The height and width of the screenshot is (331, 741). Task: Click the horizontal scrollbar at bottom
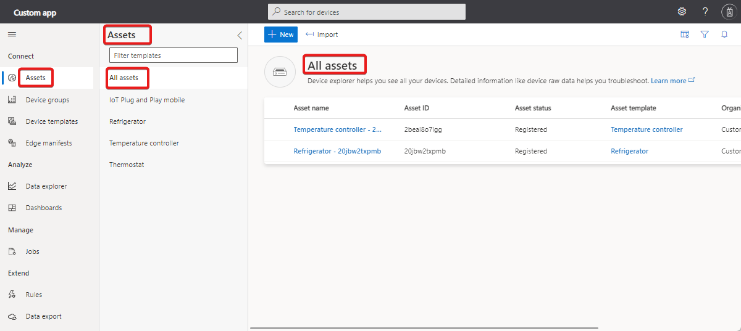(424, 328)
